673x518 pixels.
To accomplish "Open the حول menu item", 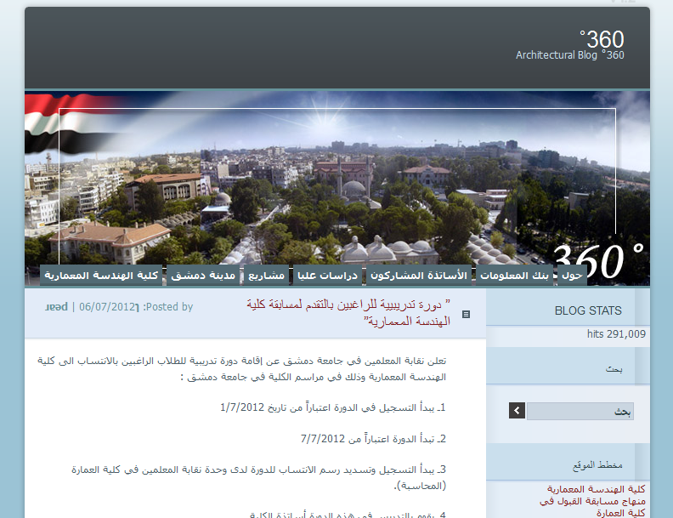I will point(571,276).
